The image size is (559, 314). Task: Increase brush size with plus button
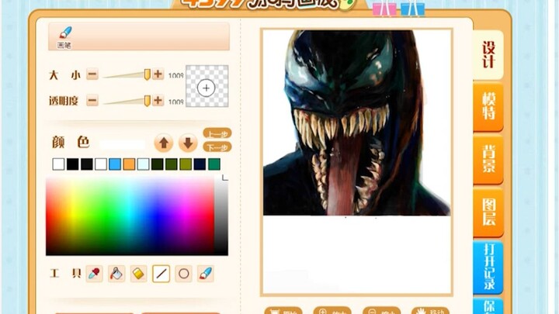158,74
